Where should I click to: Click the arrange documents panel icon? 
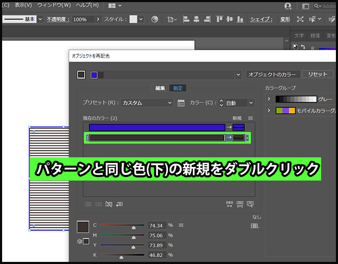(x=305, y=6)
